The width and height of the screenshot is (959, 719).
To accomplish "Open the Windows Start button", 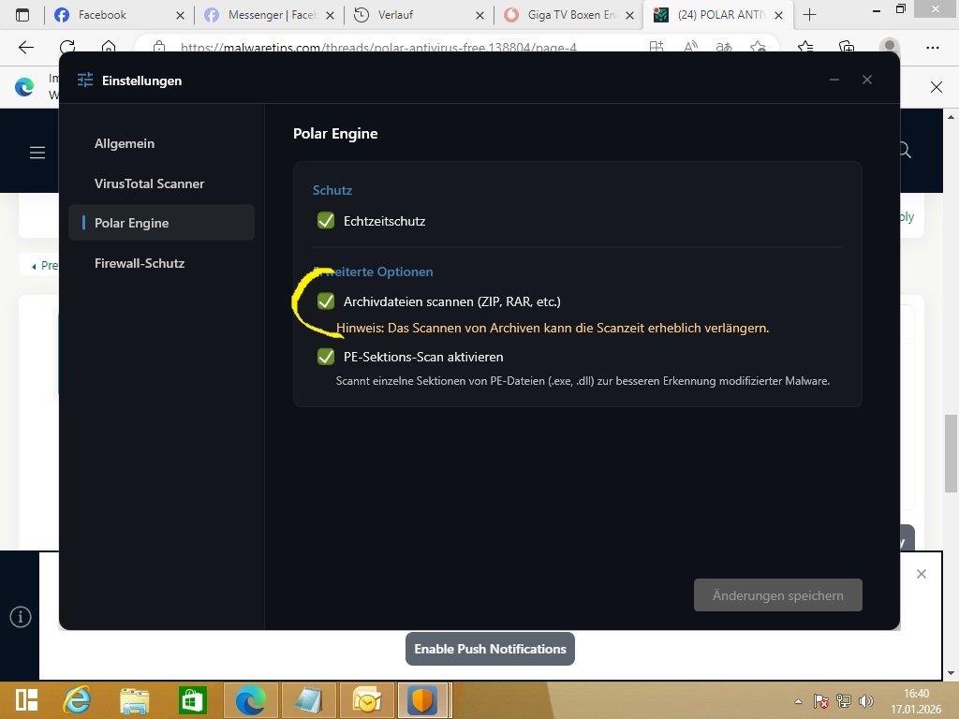I will [27, 700].
